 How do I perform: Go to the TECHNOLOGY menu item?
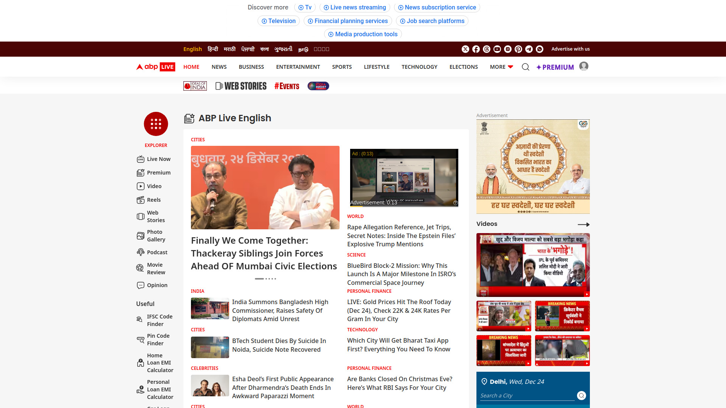pos(419,67)
